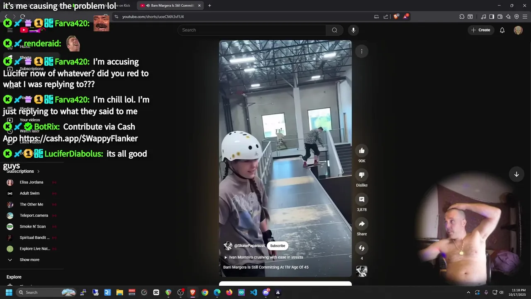Image resolution: width=531 pixels, height=299 pixels.
Task: Expand subscriptions with Show more
Action: [x=32, y=260]
